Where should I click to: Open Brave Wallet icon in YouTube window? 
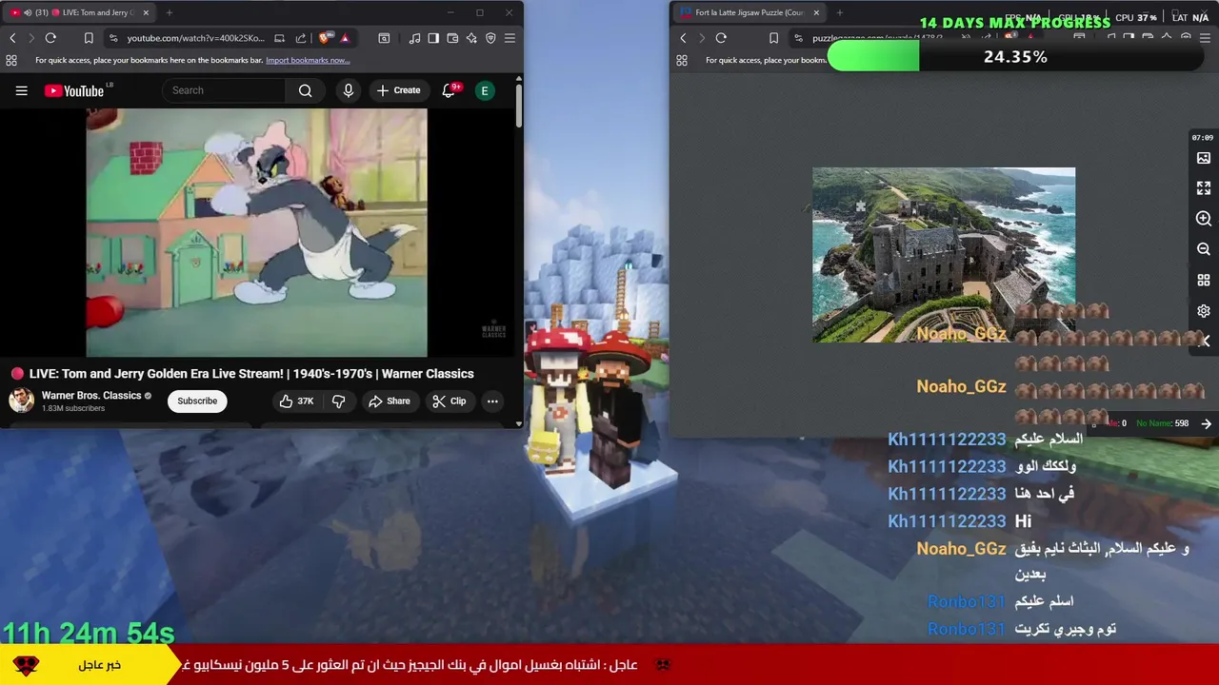tap(452, 38)
